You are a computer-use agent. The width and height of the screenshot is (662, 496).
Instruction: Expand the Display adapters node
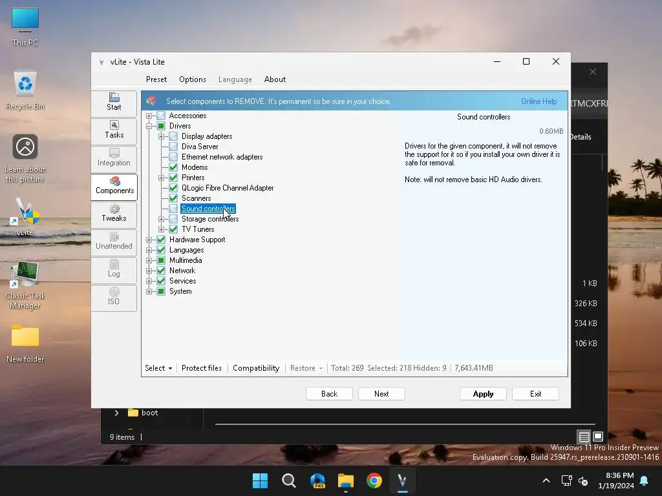tap(161, 137)
